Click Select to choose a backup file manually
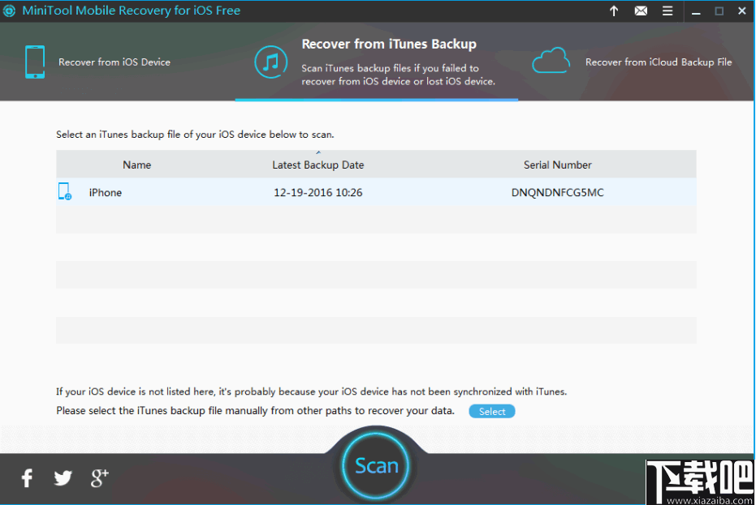This screenshot has width=756, height=505. pyautogui.click(x=491, y=411)
